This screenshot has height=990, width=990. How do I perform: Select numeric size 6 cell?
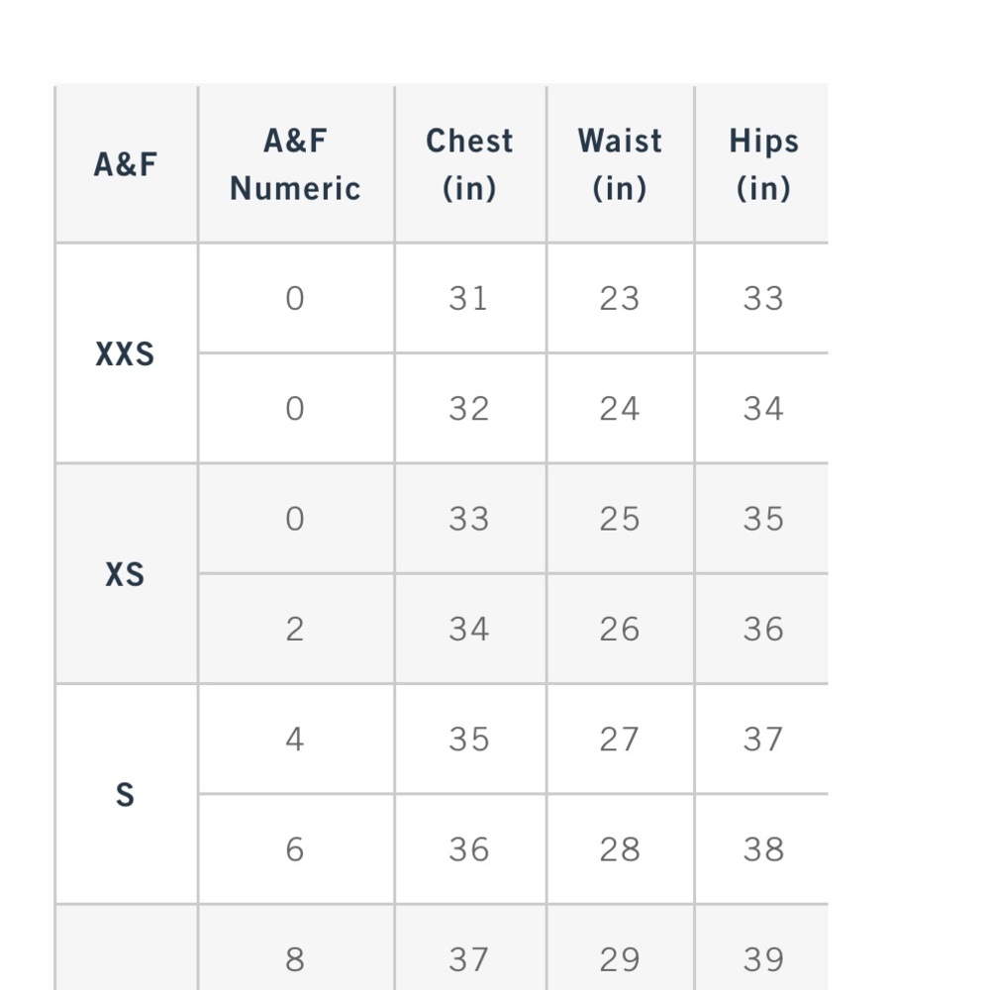pyautogui.click(x=295, y=849)
